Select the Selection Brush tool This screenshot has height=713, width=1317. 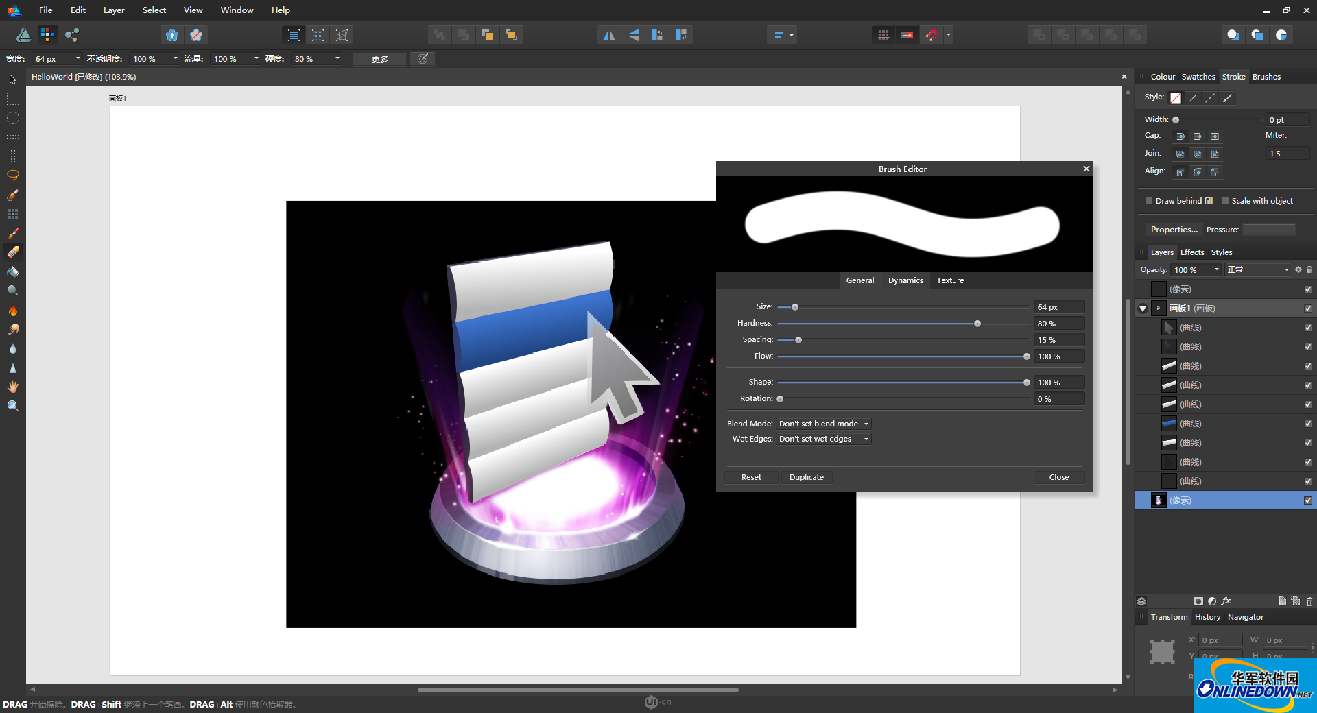[x=12, y=195]
